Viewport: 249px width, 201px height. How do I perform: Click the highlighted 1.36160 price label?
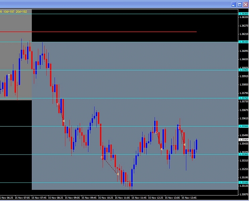pos(243,42)
